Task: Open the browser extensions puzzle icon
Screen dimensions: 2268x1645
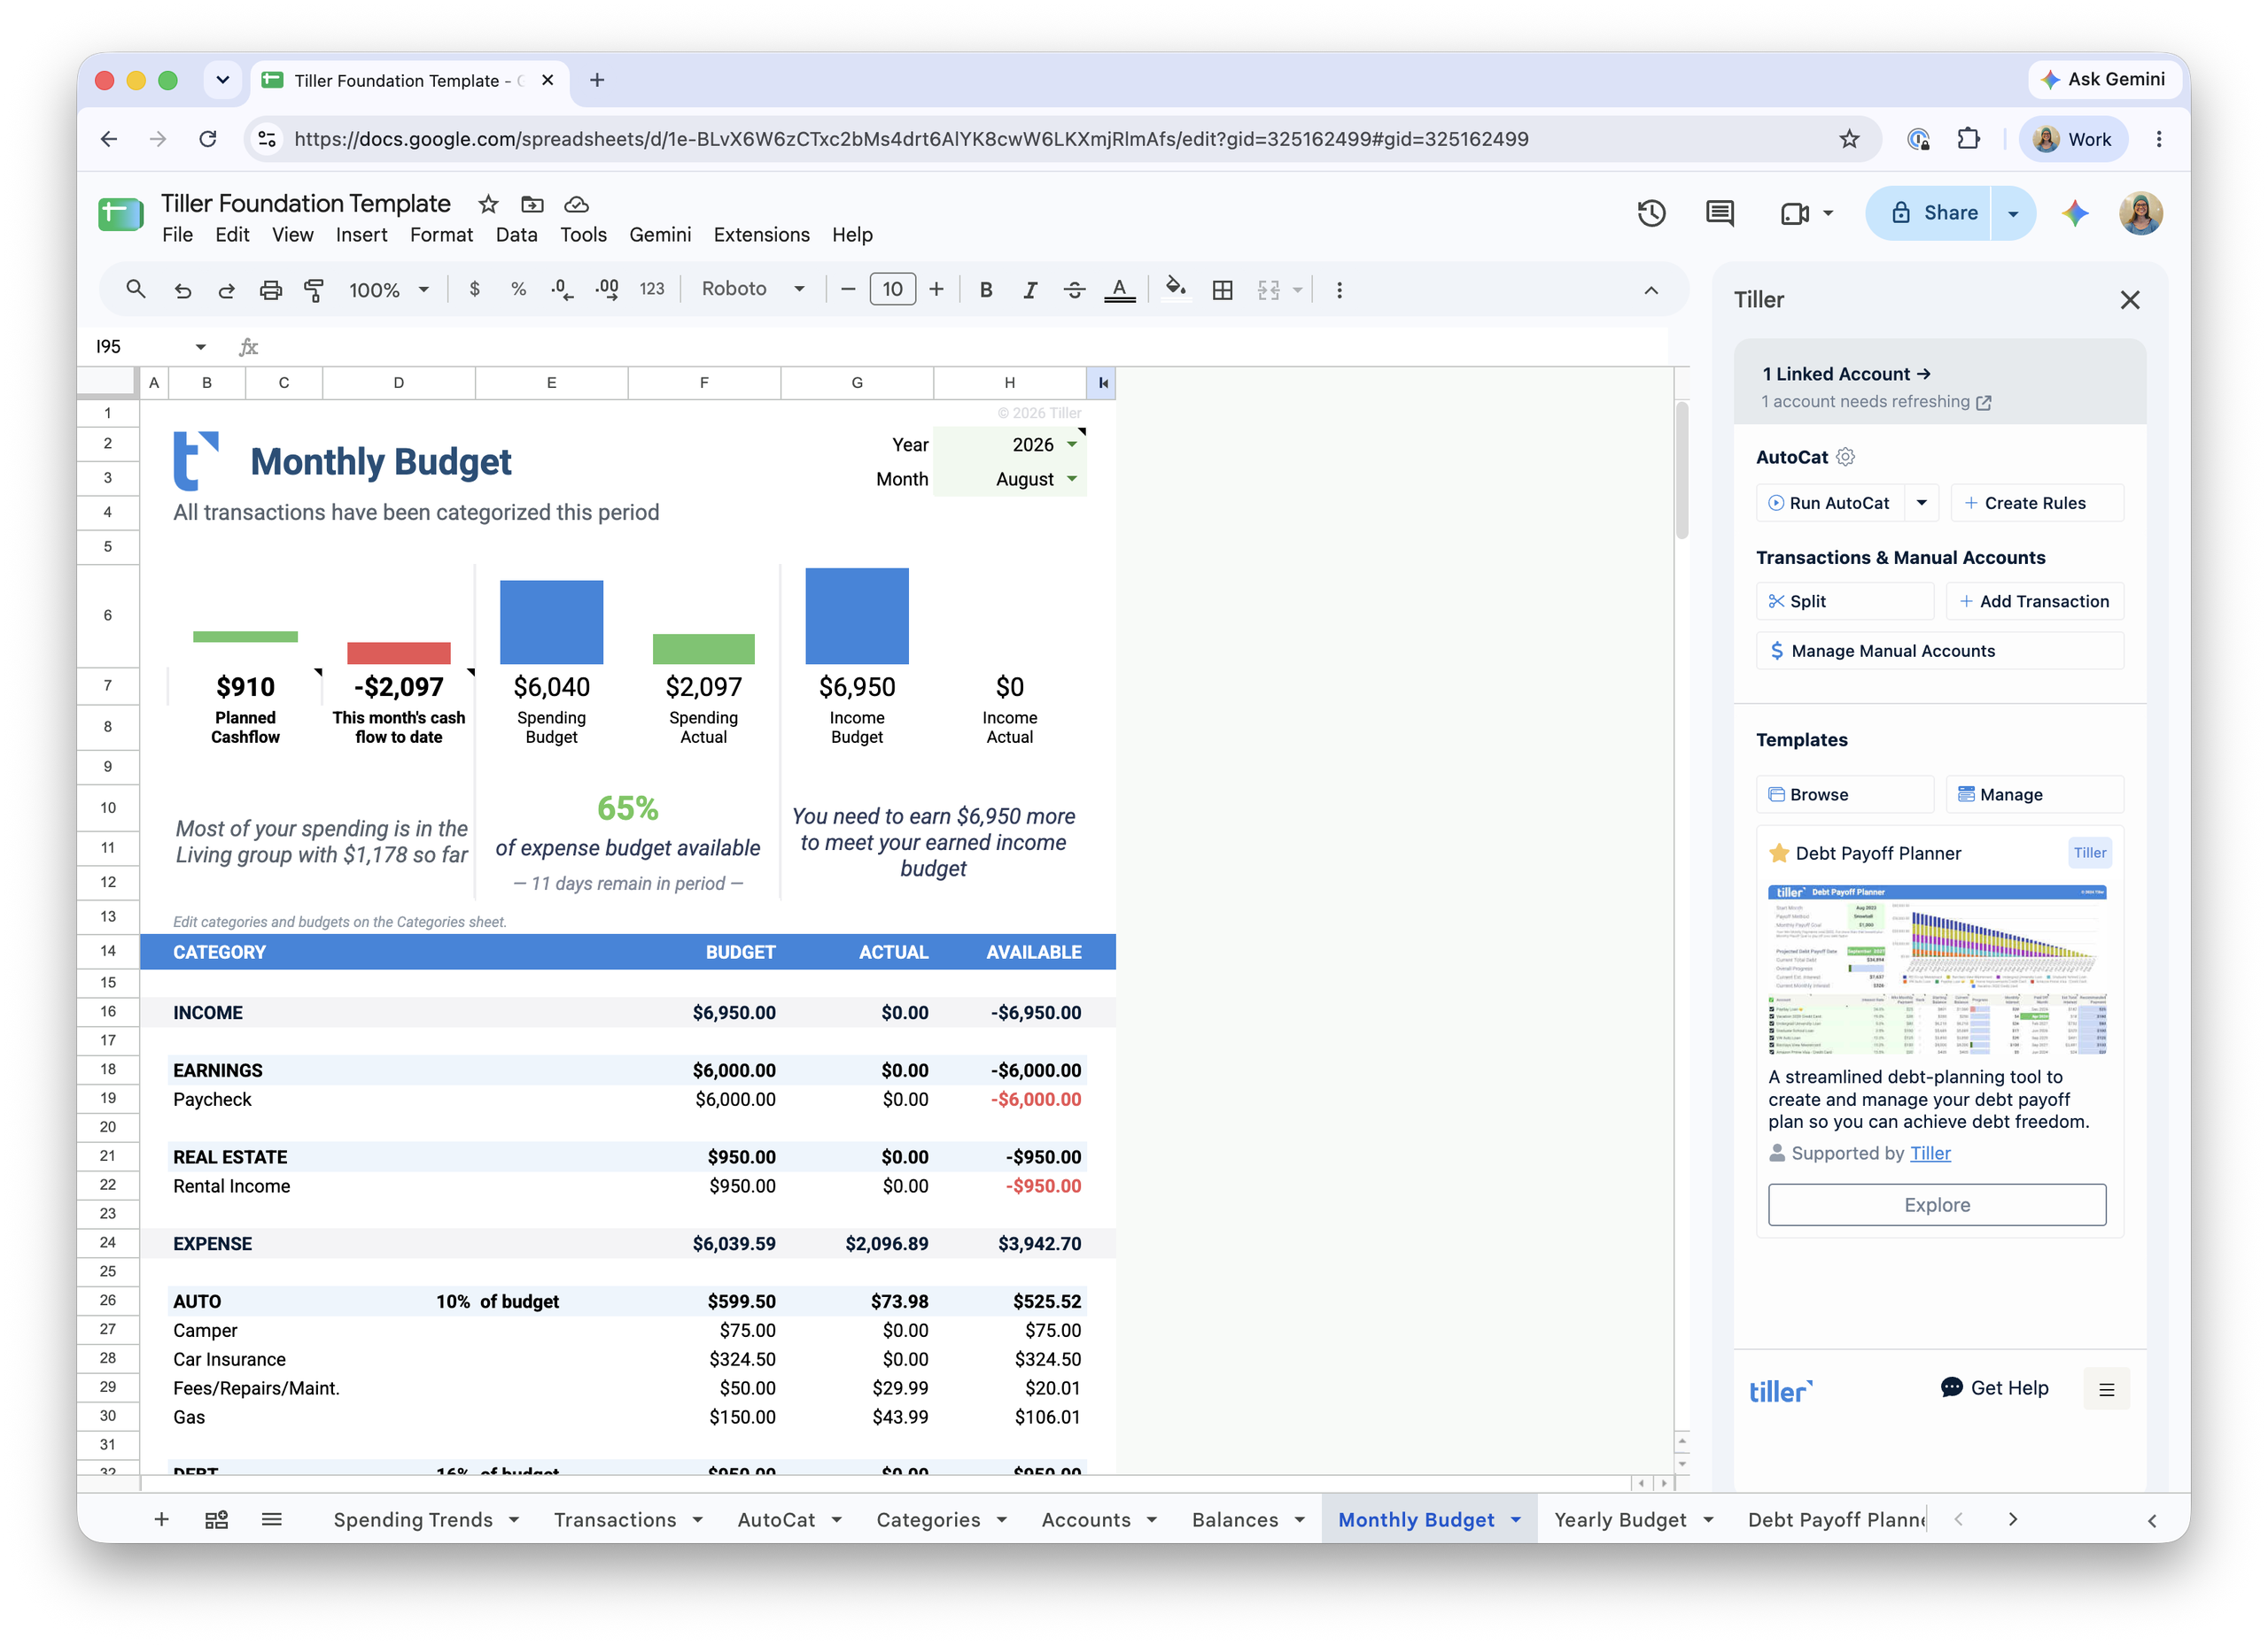Action: (x=1968, y=139)
